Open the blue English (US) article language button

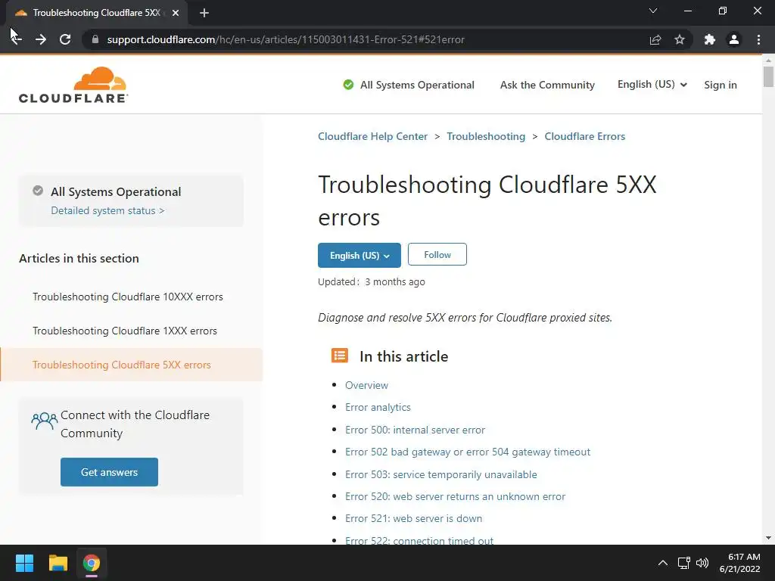pyautogui.click(x=359, y=255)
